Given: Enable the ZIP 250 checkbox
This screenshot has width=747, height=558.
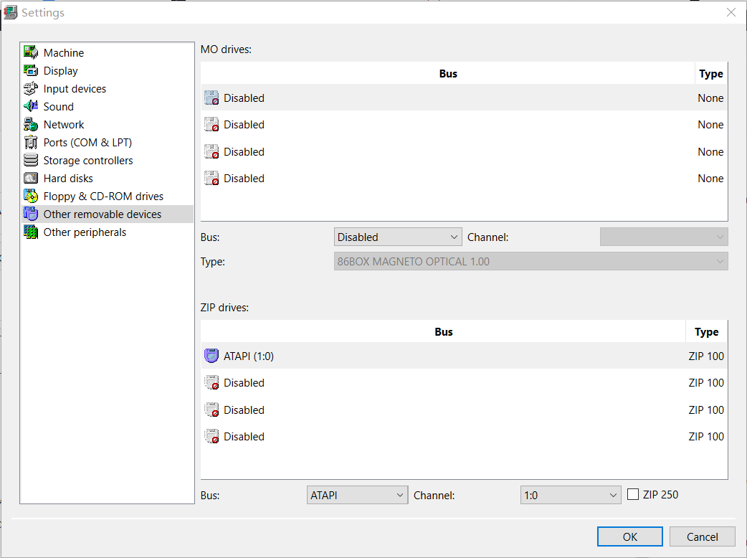Looking at the screenshot, I should pyautogui.click(x=633, y=494).
